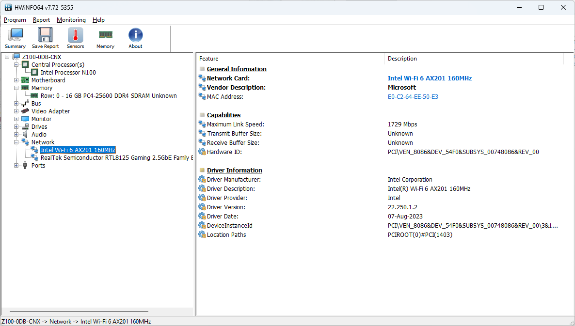Screen dimensions: 575x326
Task: Click the driver version 22.250.1.2
Action: 403,207
